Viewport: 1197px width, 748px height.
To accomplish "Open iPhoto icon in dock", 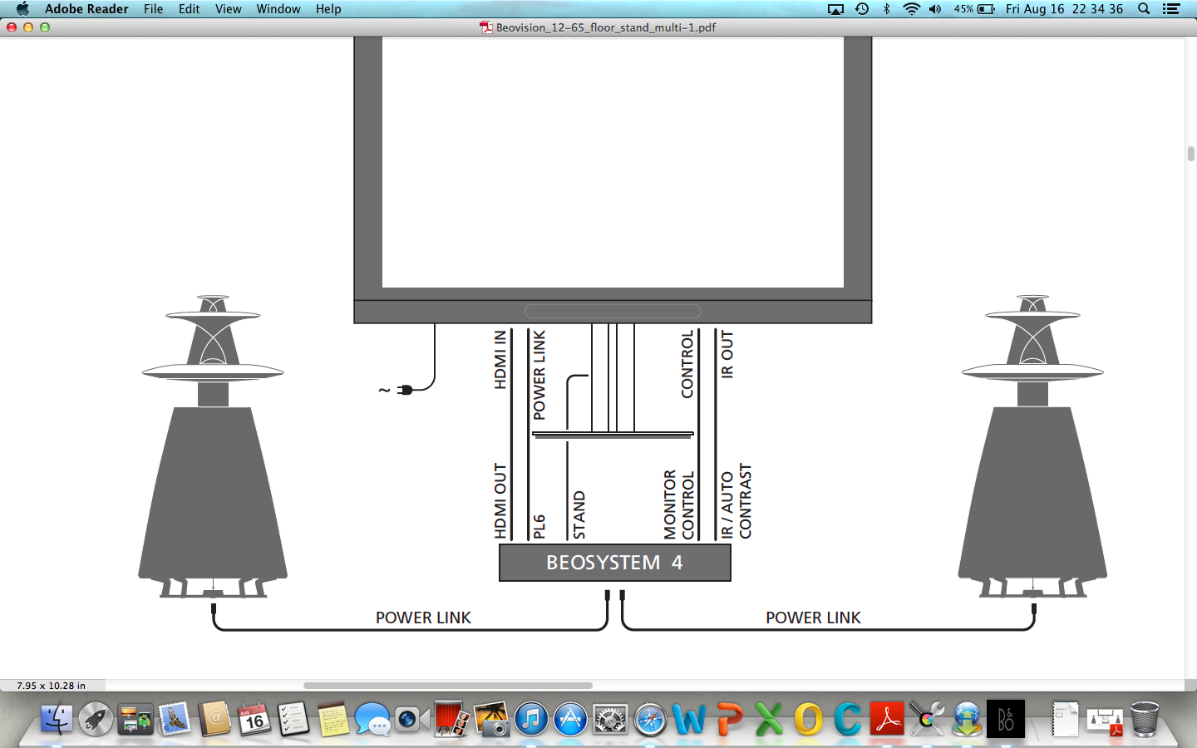I will 491,719.
